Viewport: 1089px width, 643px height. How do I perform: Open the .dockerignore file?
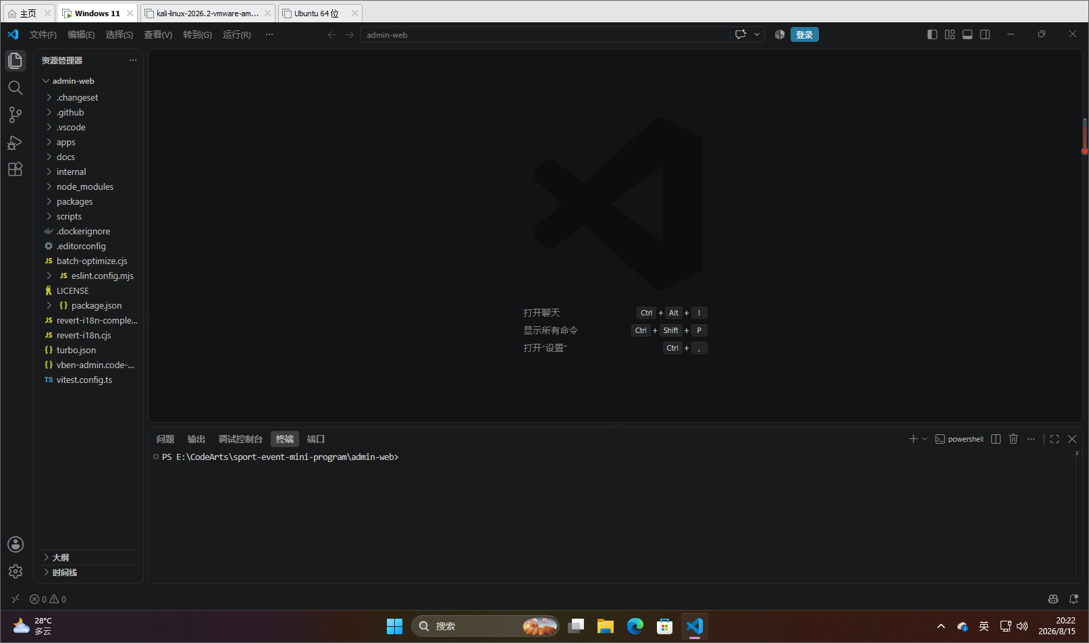click(89, 232)
